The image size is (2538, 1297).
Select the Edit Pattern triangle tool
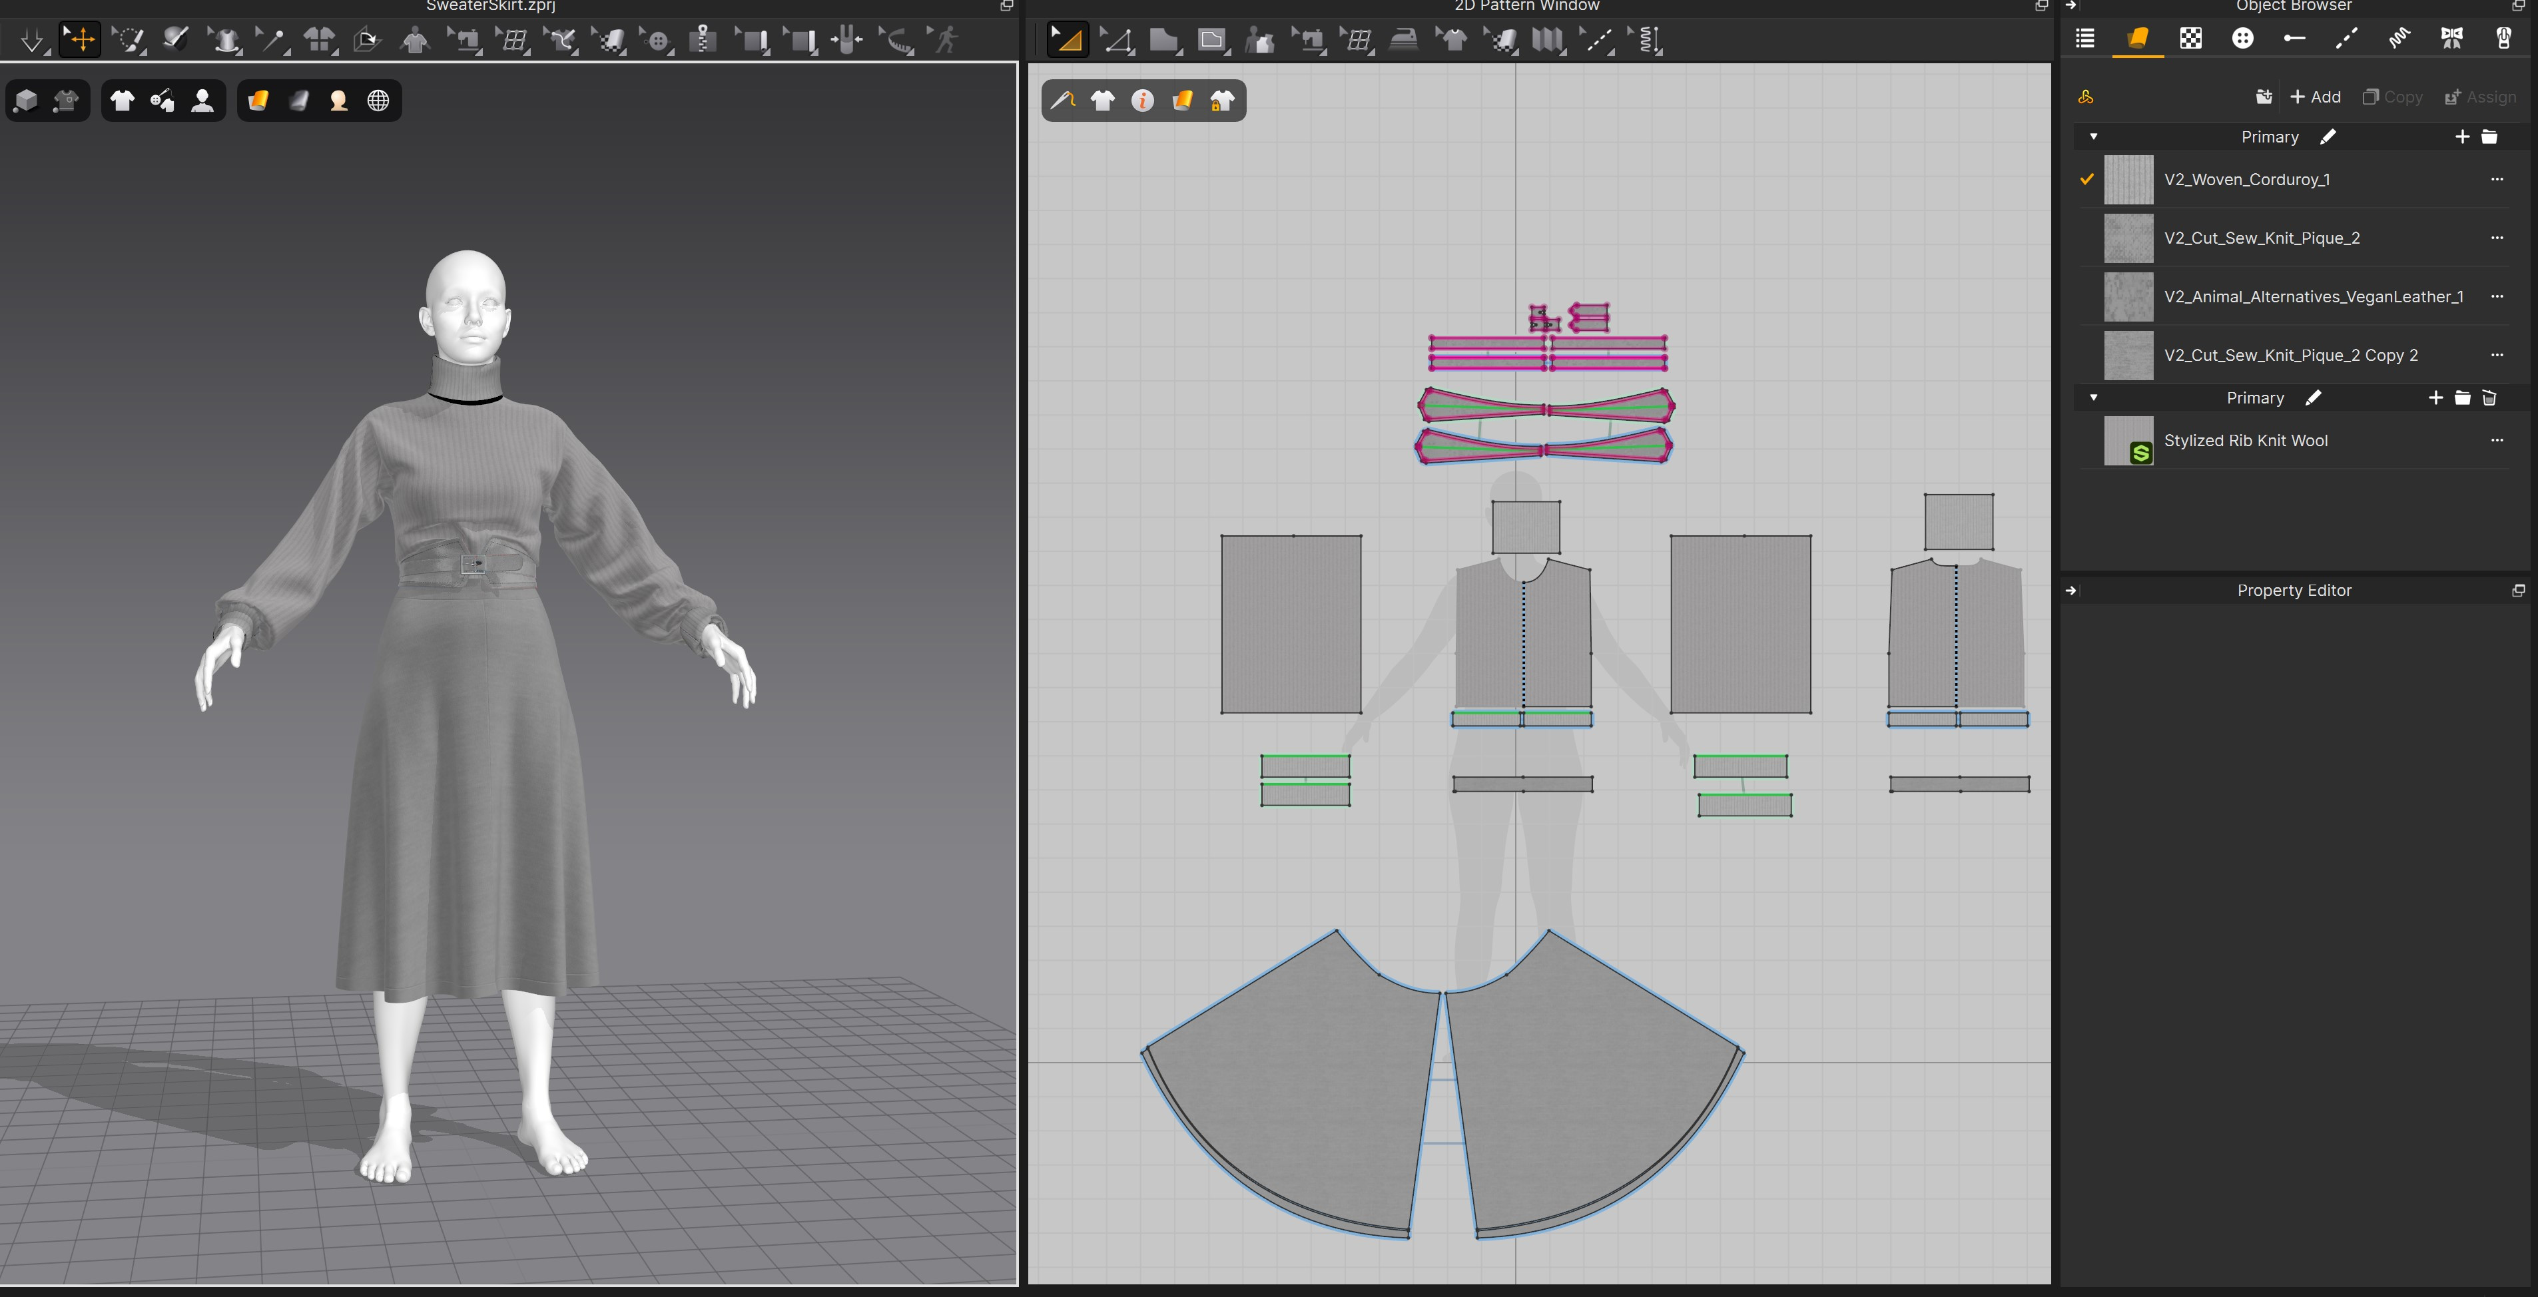tap(1116, 41)
